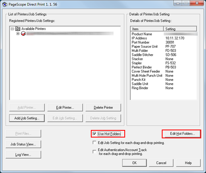Screen dimensions: 206x173
Task: Click the PageScope Direct Print title bar icon
Action: point(5,4)
